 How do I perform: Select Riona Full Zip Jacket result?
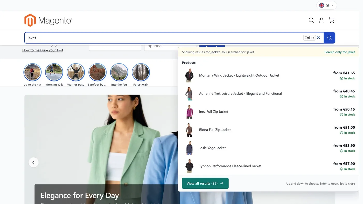268,130
